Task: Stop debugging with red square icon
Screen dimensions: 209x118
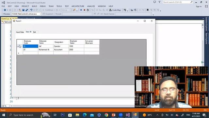Action: click(x=84, y=10)
